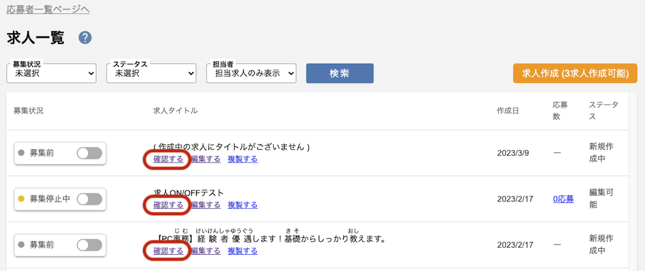Toggle switch for 求人ON/OFFテスト job

pyautogui.click(x=89, y=200)
